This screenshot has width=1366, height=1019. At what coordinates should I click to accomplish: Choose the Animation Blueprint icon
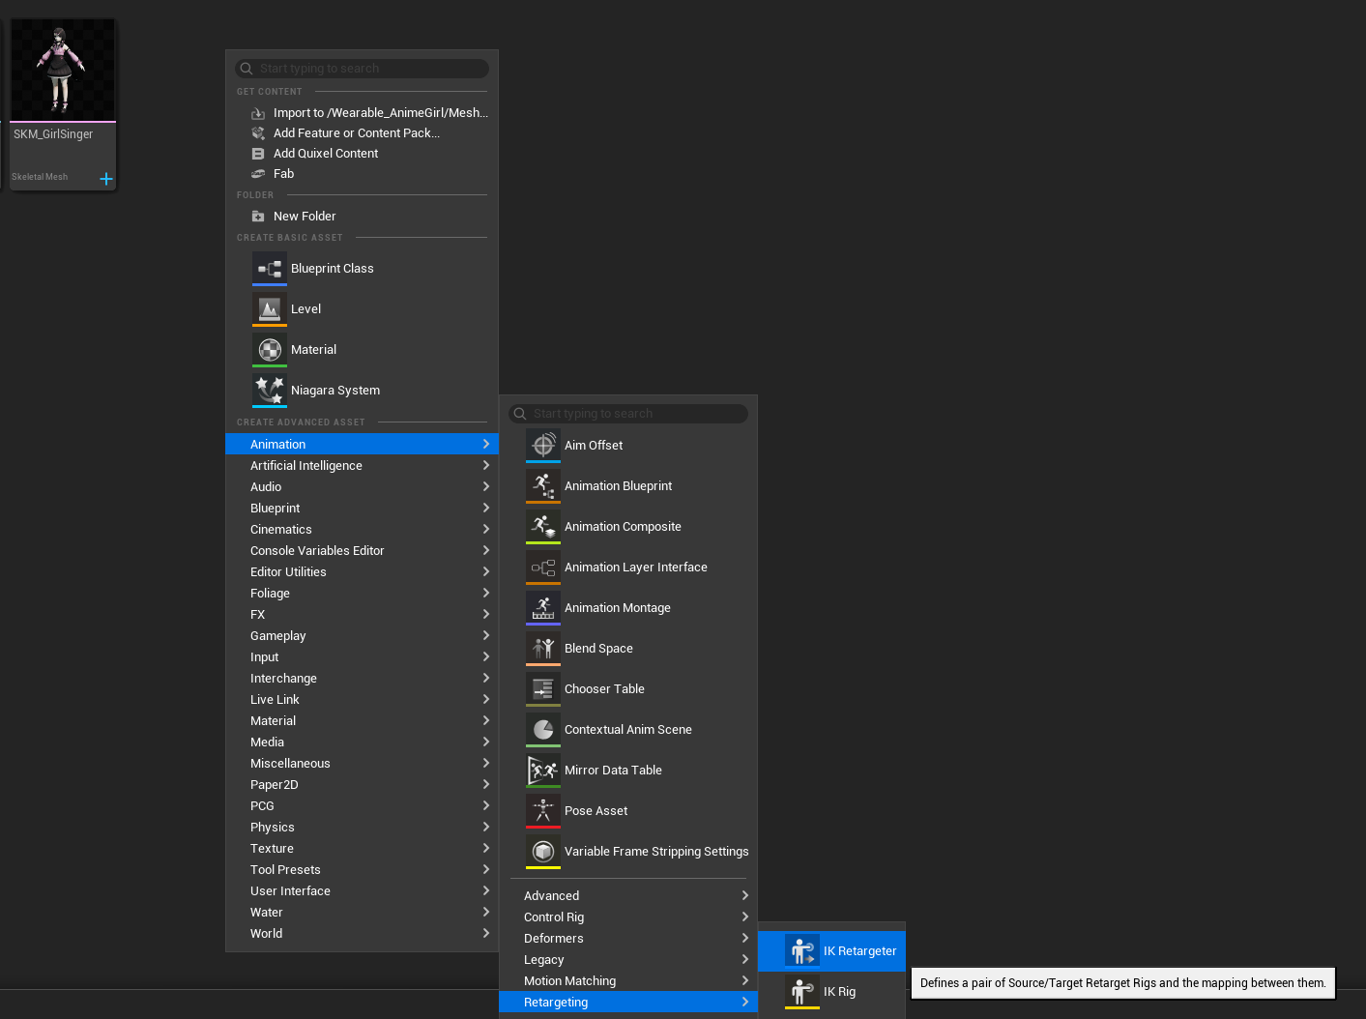click(542, 485)
